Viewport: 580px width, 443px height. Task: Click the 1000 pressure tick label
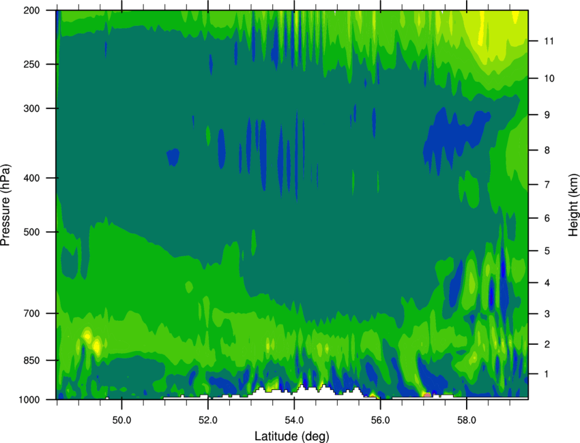point(29,399)
